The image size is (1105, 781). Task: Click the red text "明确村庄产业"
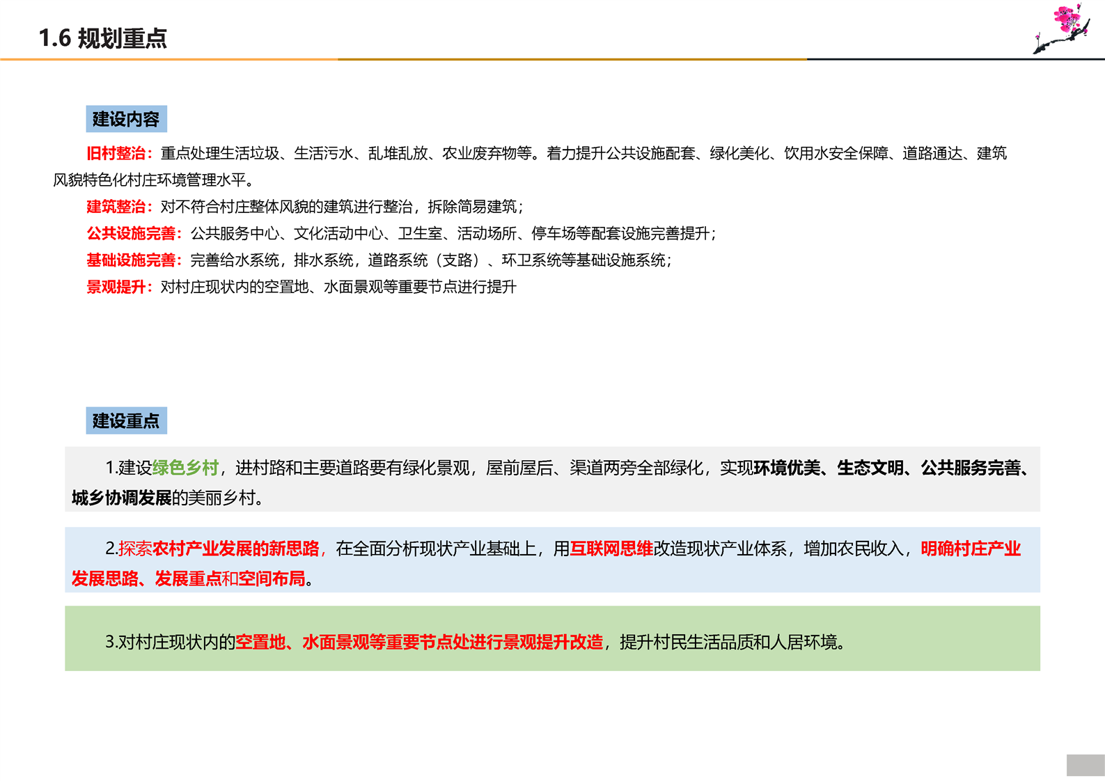971,549
